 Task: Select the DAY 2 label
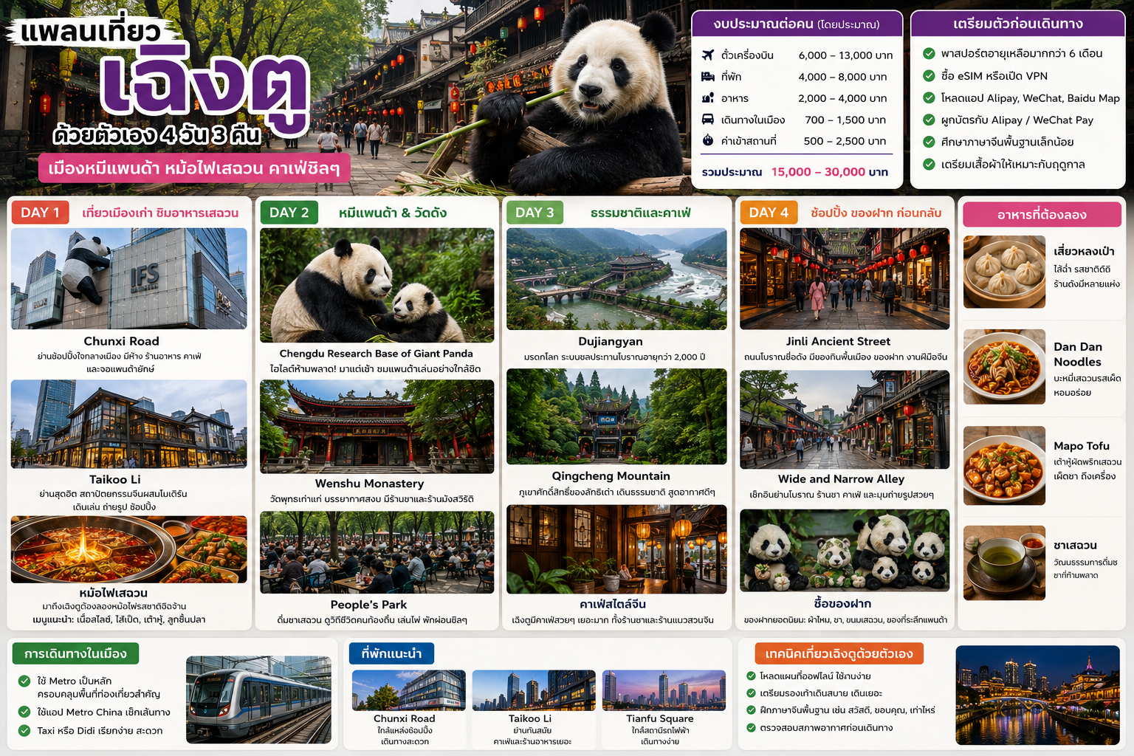(289, 213)
